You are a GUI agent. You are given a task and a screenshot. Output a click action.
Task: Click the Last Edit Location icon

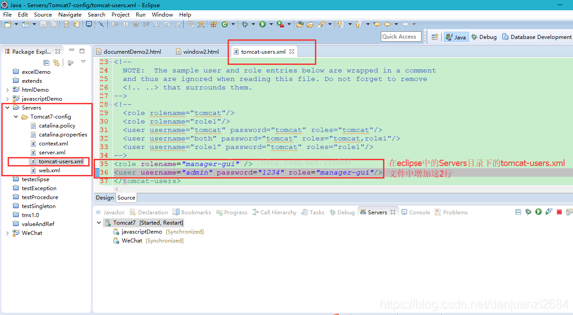click(377, 24)
